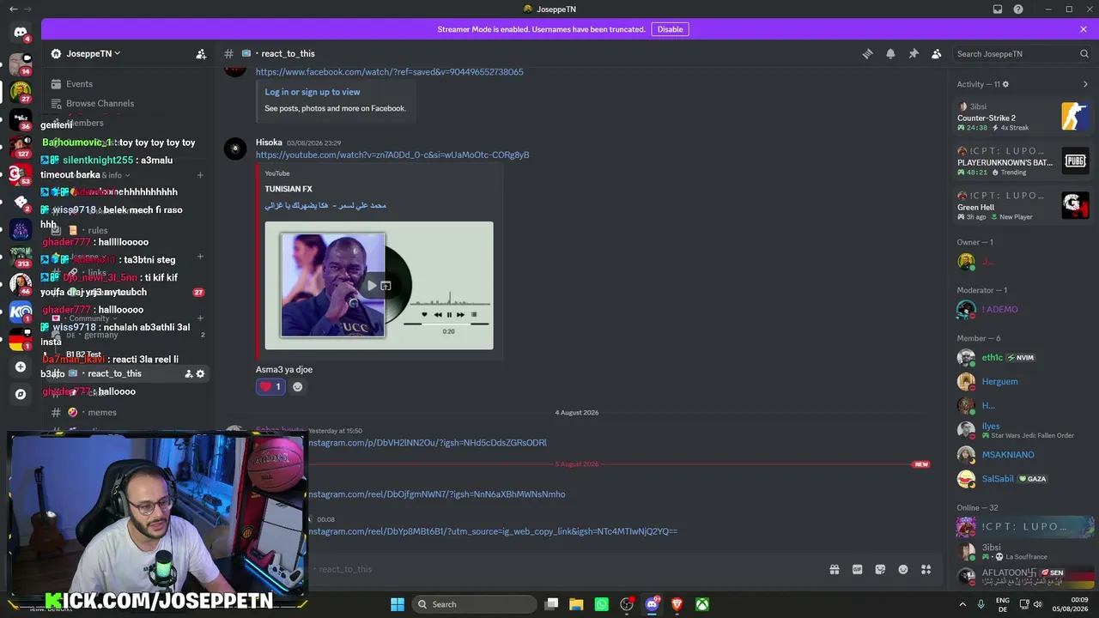Screen dimensions: 1099x618
Task: Open the Arabic YouTube video title link
Action: click(325, 206)
